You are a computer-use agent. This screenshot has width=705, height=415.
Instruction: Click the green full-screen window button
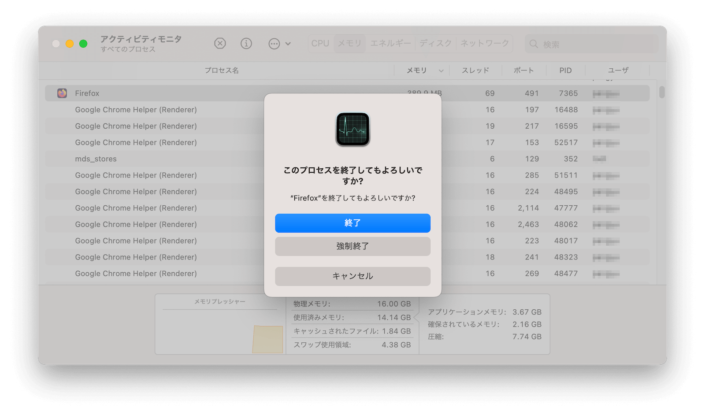pyautogui.click(x=83, y=44)
